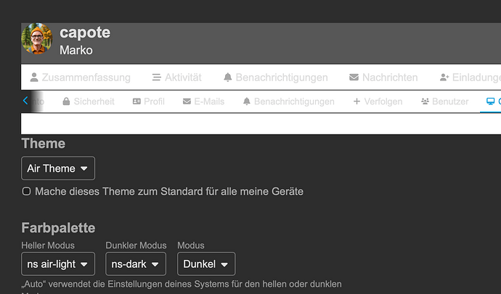Open the capote user avatar picture
The width and height of the screenshot is (501, 294).
37,38
